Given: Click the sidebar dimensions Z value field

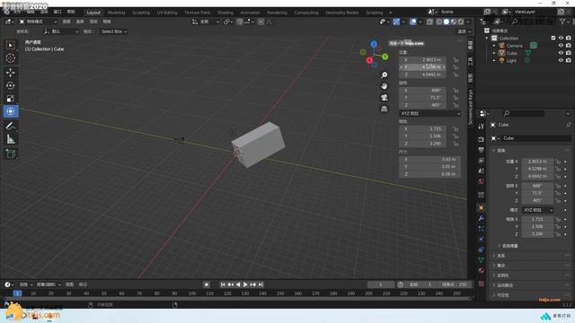Looking at the screenshot, I should point(429,174).
